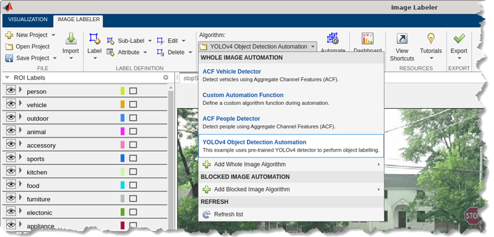The height and width of the screenshot is (237, 494).
Task: Click Refresh list icon in dropdown
Action: (206, 214)
